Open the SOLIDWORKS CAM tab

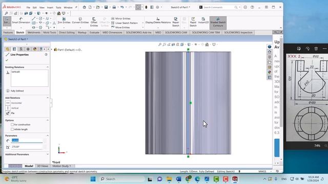coord(176,33)
